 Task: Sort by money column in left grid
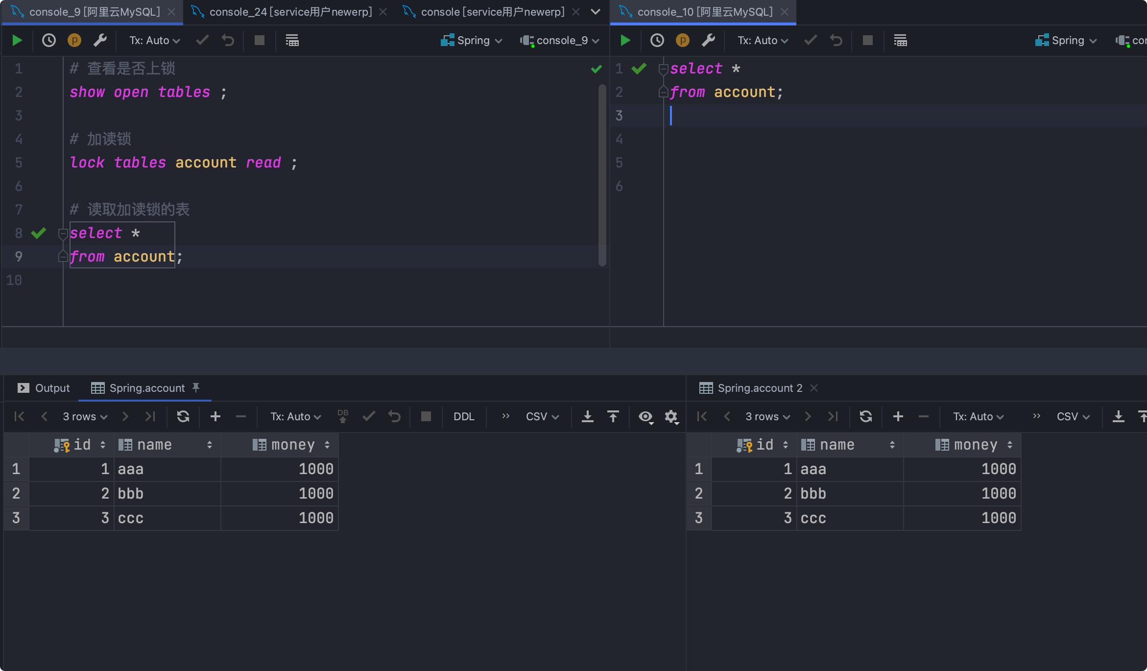[x=327, y=445]
